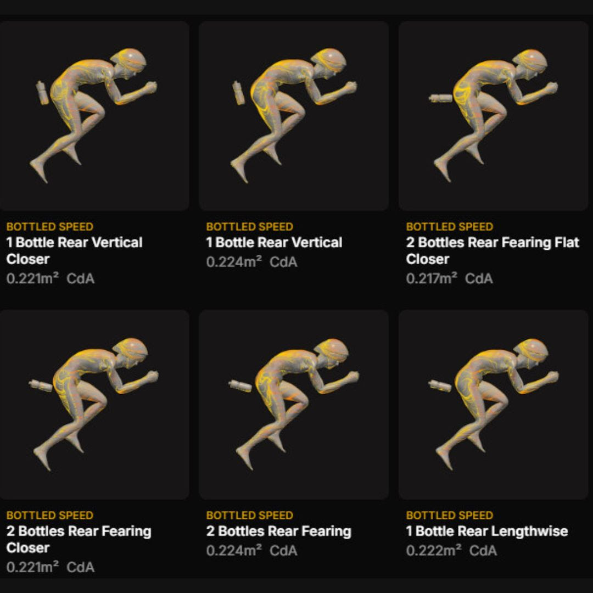The height and width of the screenshot is (593, 593).
Task: Click the flat bottle in the Flat Closer image
Action: [x=440, y=98]
